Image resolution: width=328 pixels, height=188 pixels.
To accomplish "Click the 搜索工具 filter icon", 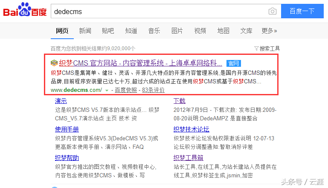I will point(256,48).
